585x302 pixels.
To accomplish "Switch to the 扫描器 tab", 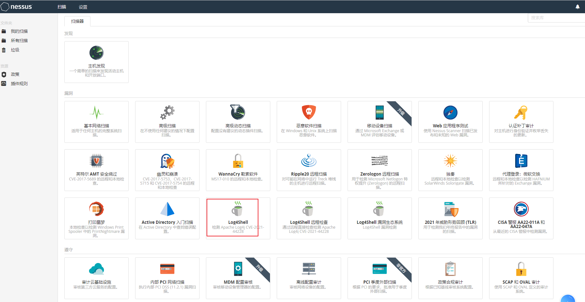I will (x=77, y=21).
